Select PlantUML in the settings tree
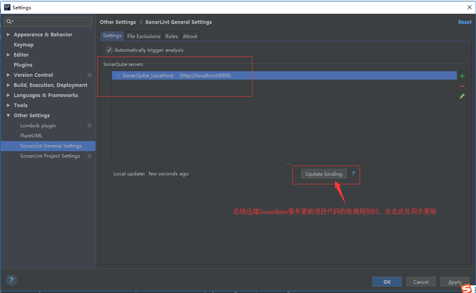476x293 pixels. (x=31, y=135)
